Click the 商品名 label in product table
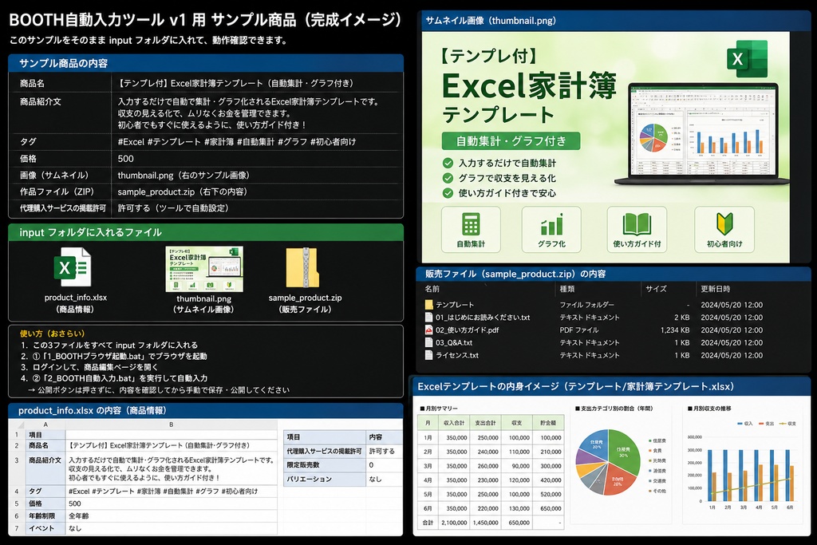 32,83
